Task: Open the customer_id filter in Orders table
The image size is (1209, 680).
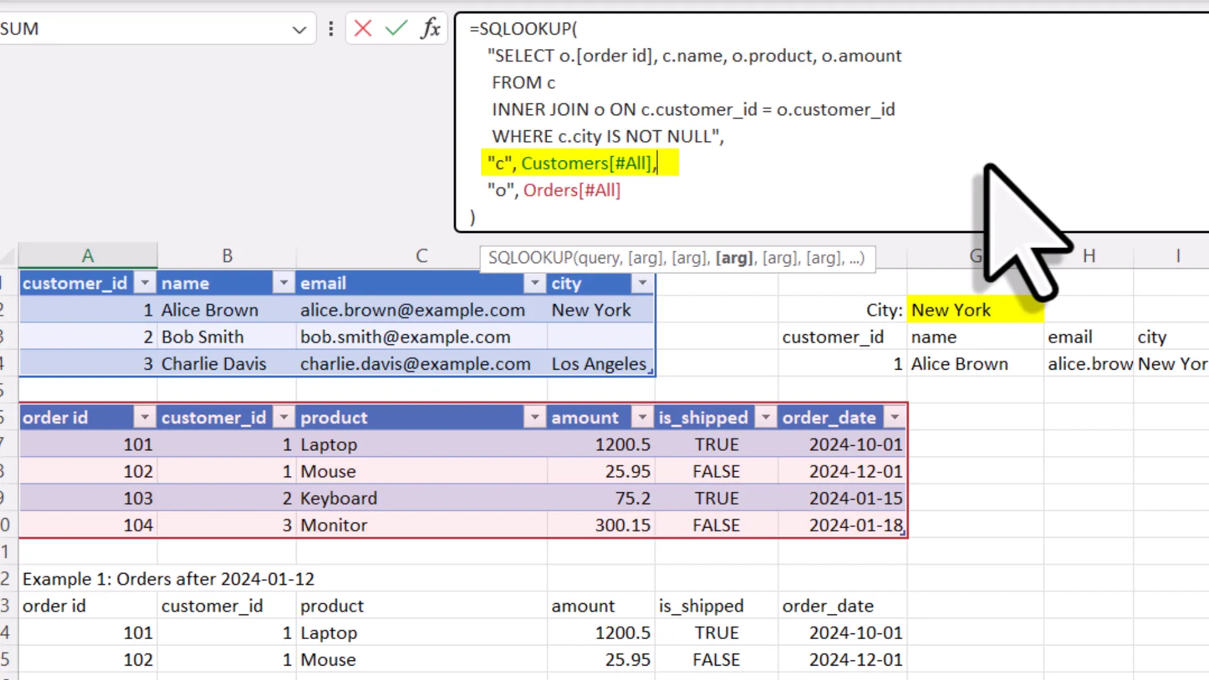Action: pyautogui.click(x=283, y=417)
